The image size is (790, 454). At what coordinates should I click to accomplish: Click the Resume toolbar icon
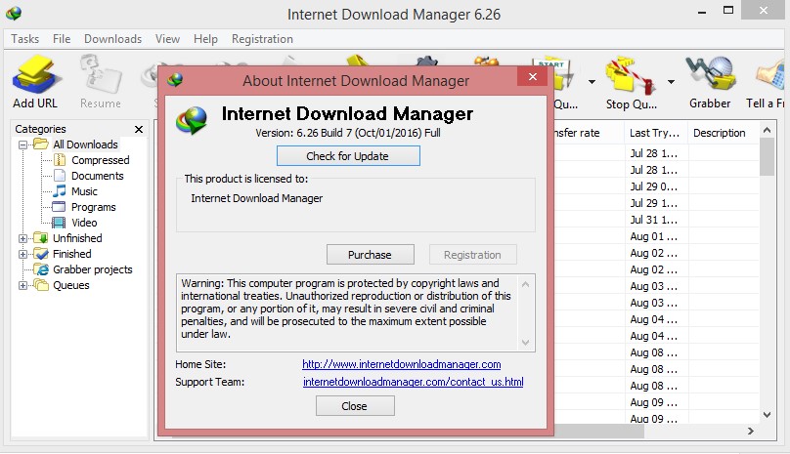(x=101, y=75)
